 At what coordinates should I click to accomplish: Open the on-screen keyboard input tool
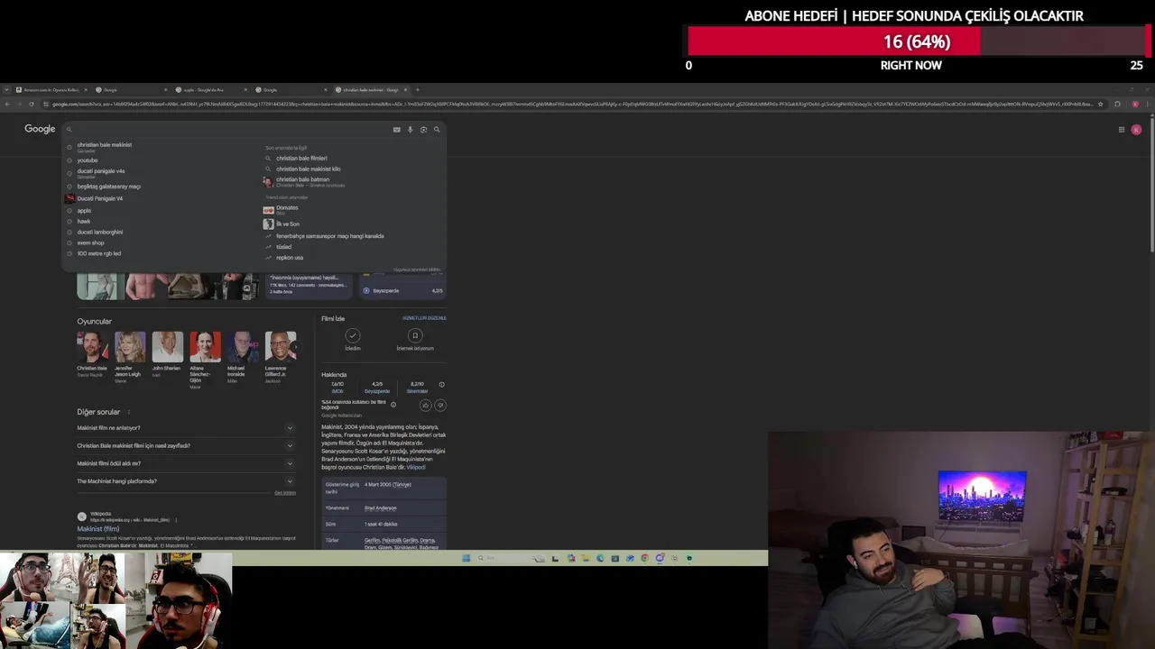pyautogui.click(x=396, y=130)
